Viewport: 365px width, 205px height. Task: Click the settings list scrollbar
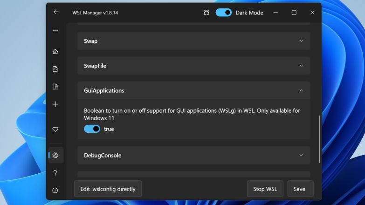pyautogui.click(x=319, y=139)
